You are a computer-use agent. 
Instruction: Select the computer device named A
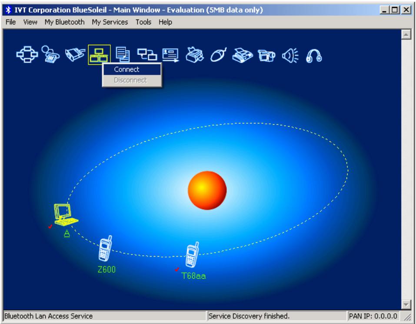tap(66, 215)
